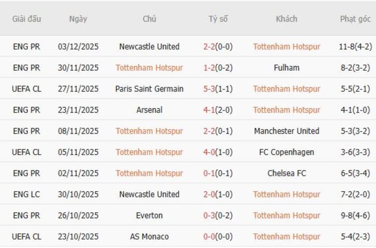Open the FC Copenhagen team link
The width and height of the screenshot is (376, 248).
(286, 152)
